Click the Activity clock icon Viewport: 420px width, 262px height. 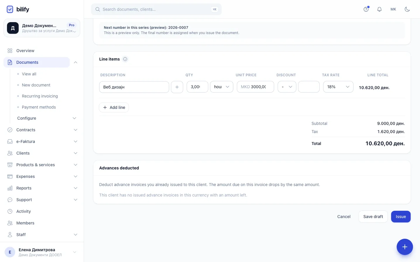pos(10,211)
